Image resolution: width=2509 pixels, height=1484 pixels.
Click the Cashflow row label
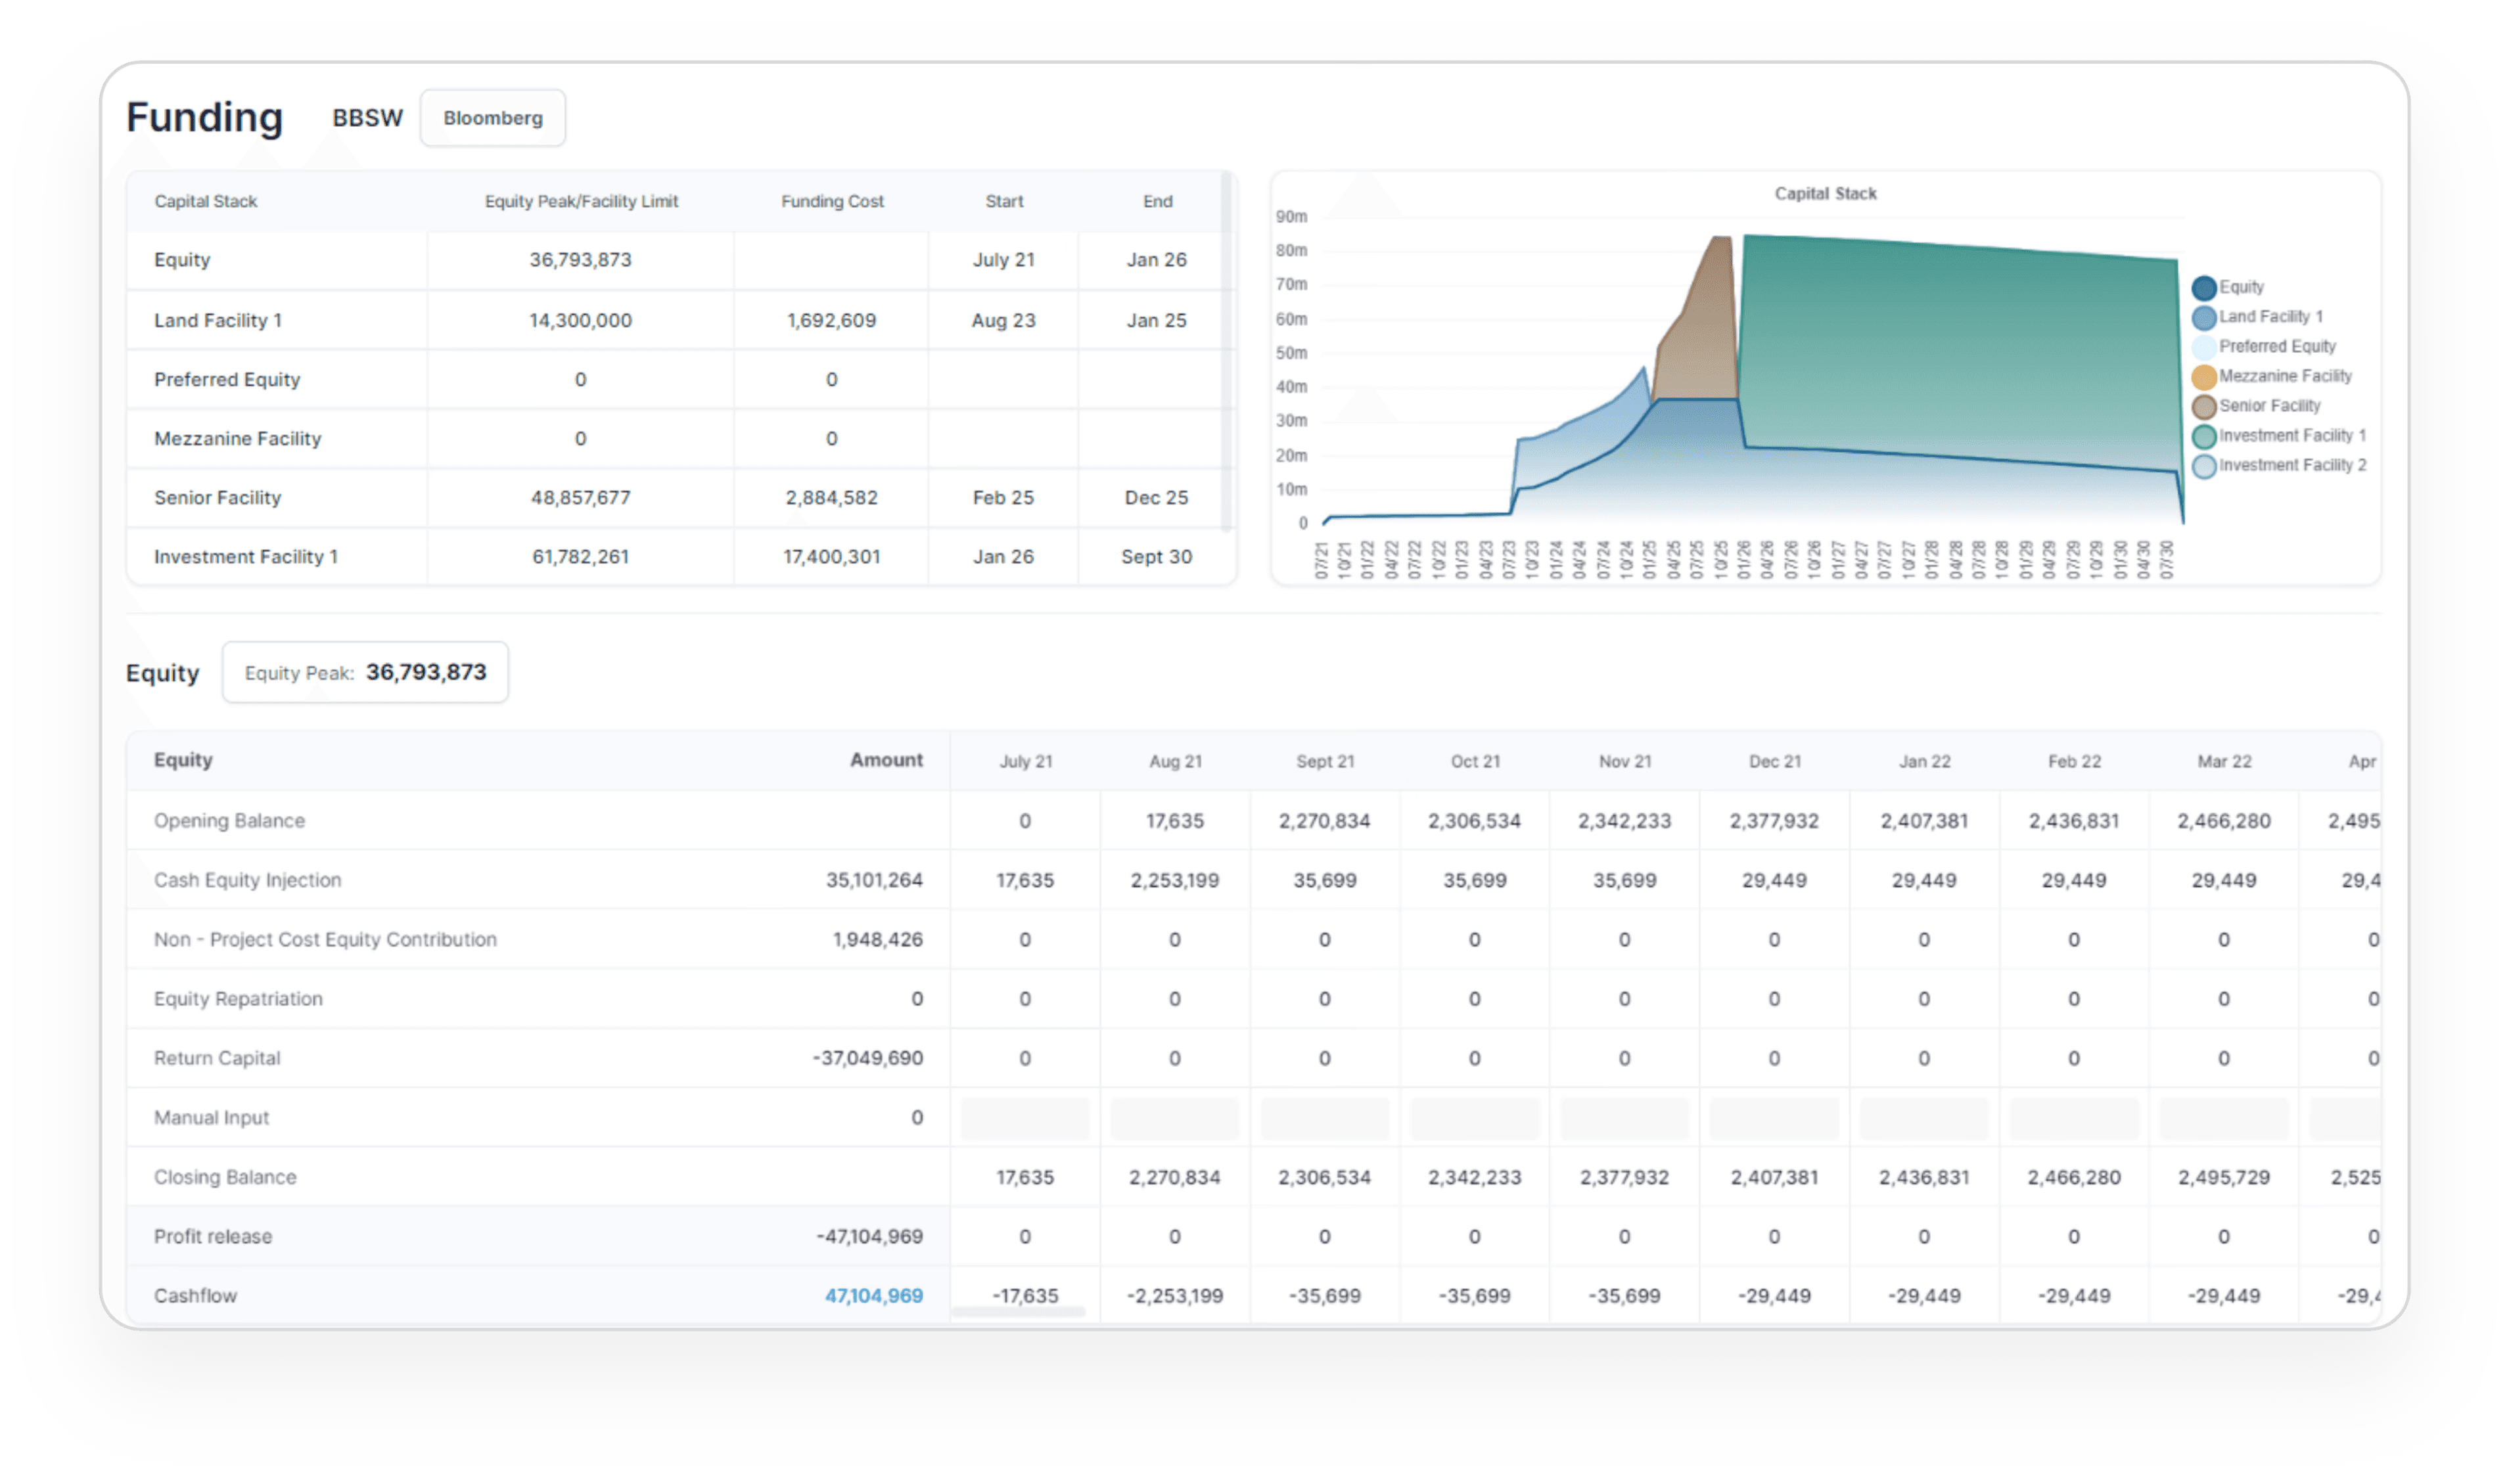click(195, 1295)
